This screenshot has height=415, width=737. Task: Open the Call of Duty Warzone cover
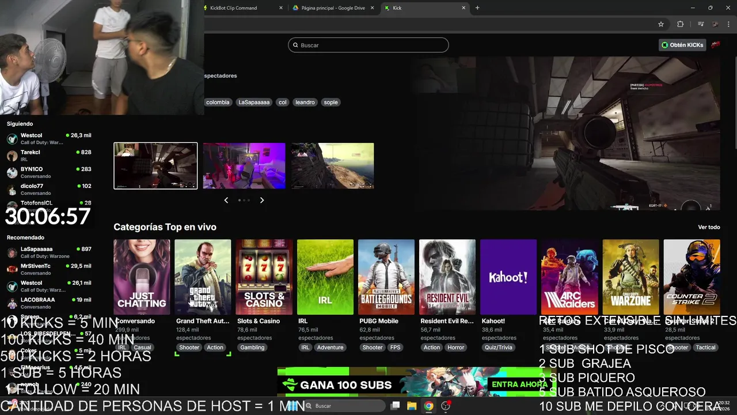point(630,277)
